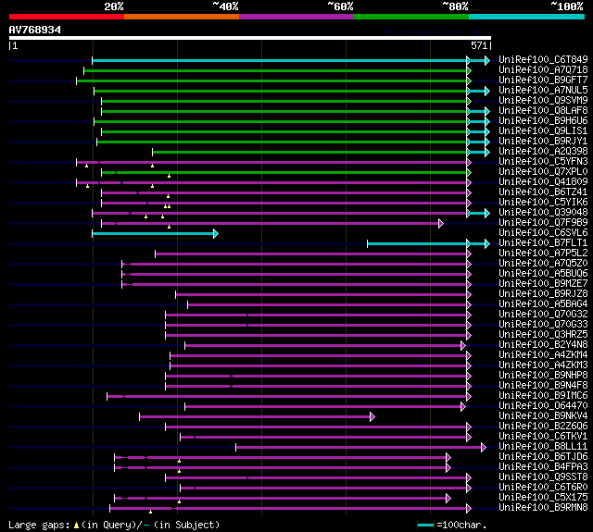This screenshot has width=593, height=532.
Task: Select UniRef100_A7P5L2 hit name
Action: coord(543,254)
